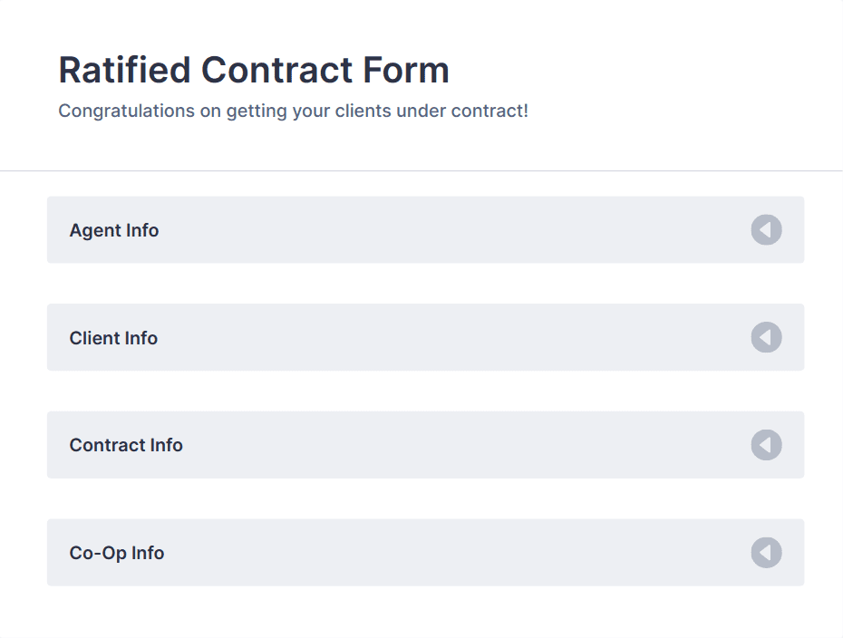This screenshot has height=638, width=843.
Task: Select the circular arrow beside Agent Info
Action: (x=766, y=230)
